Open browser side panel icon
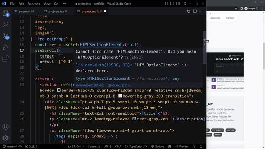The image size is (265, 149). pos(241,8)
